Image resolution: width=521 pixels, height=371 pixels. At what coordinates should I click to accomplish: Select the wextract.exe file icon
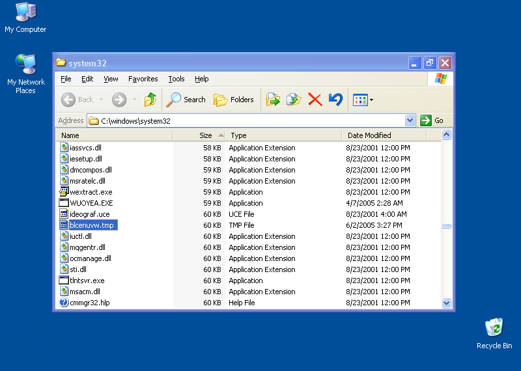pyautogui.click(x=64, y=191)
